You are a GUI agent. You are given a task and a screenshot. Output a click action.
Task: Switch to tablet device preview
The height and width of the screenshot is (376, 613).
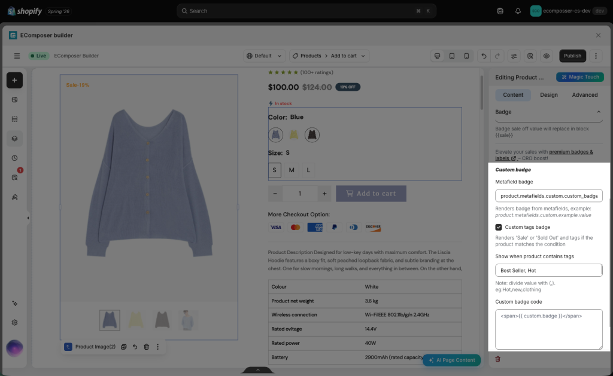pos(452,56)
